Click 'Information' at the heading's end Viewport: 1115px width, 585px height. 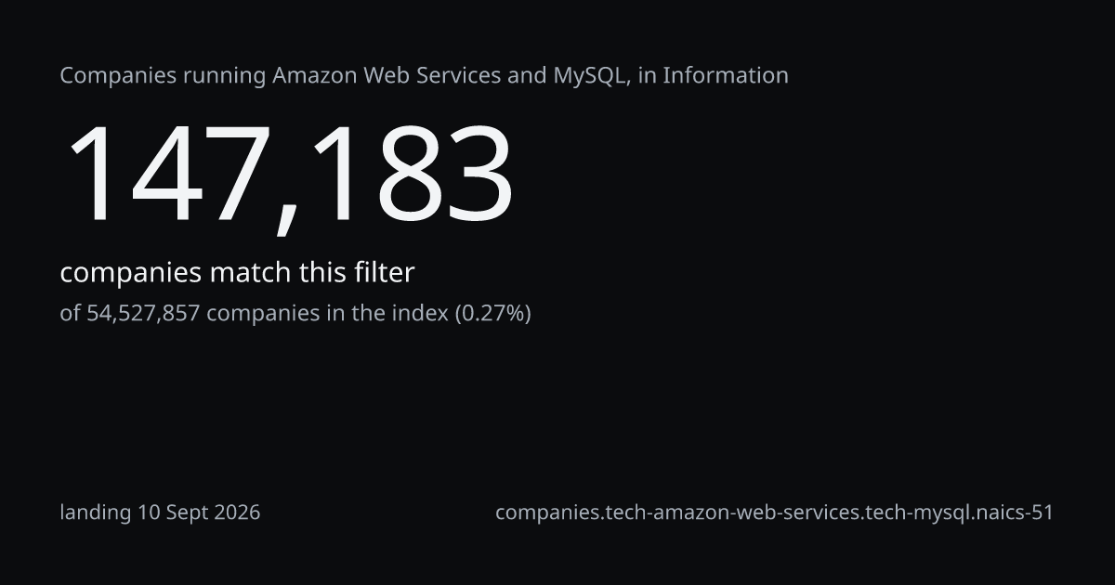click(x=725, y=76)
